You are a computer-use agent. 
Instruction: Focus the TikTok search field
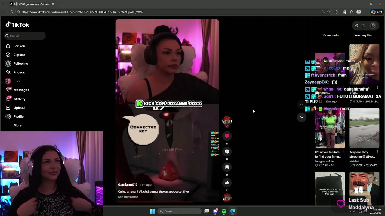[x=25, y=35]
